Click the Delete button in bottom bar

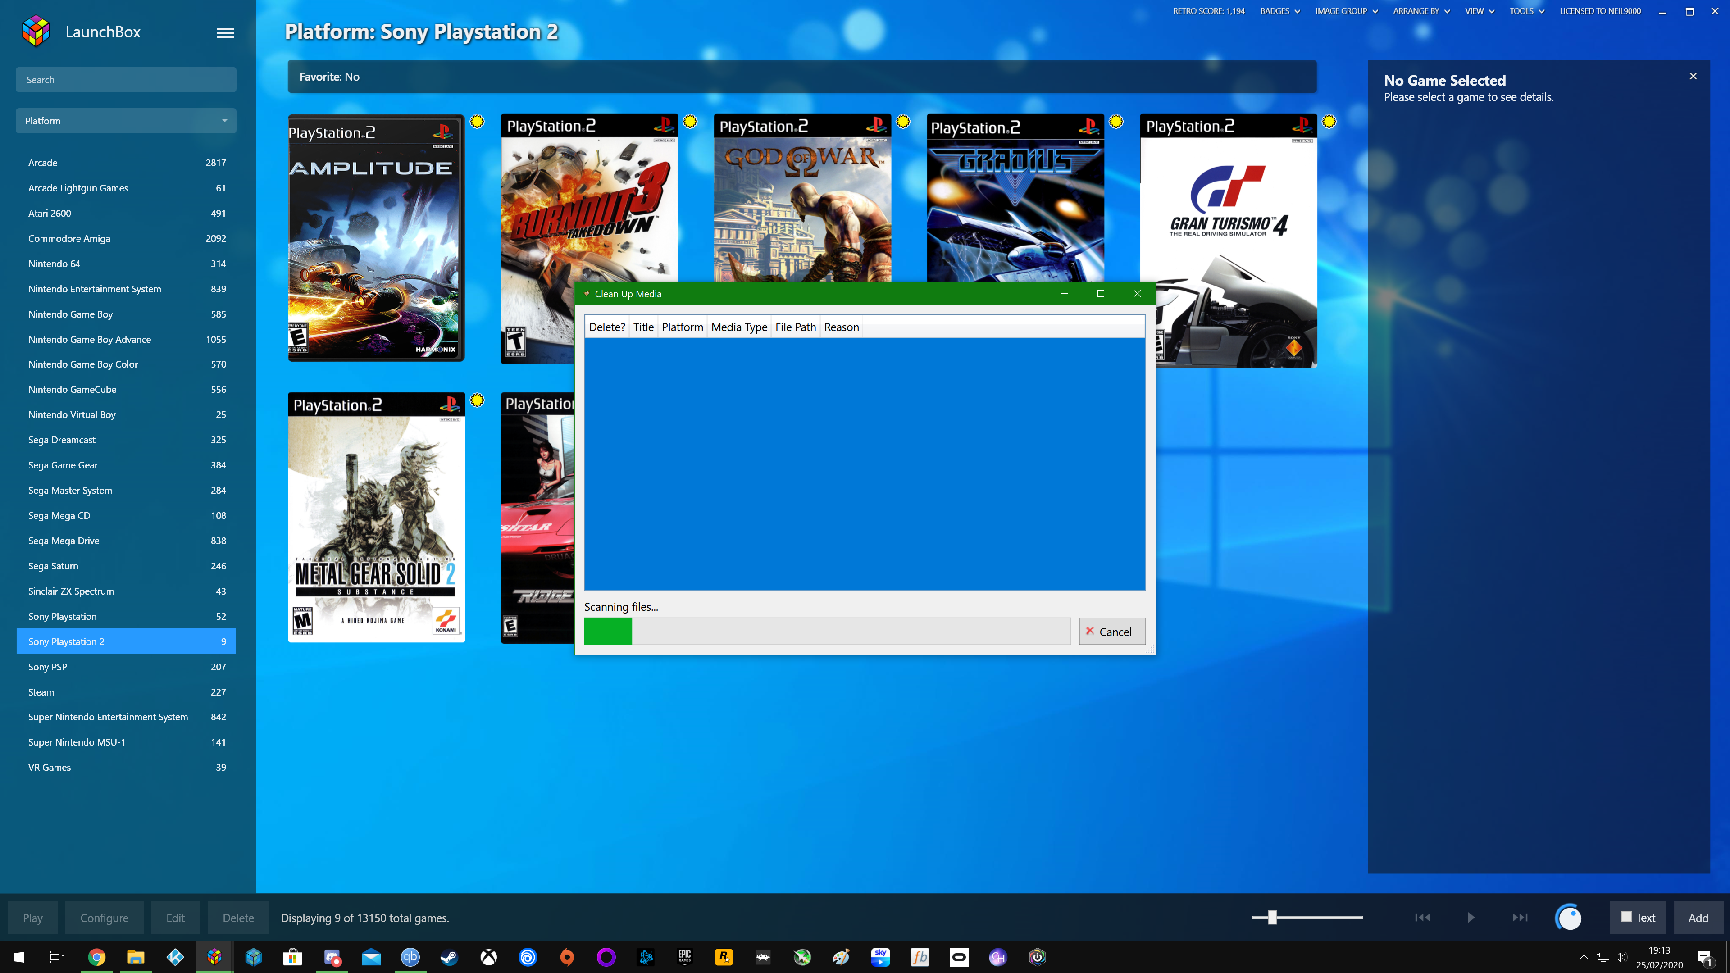pyautogui.click(x=238, y=918)
